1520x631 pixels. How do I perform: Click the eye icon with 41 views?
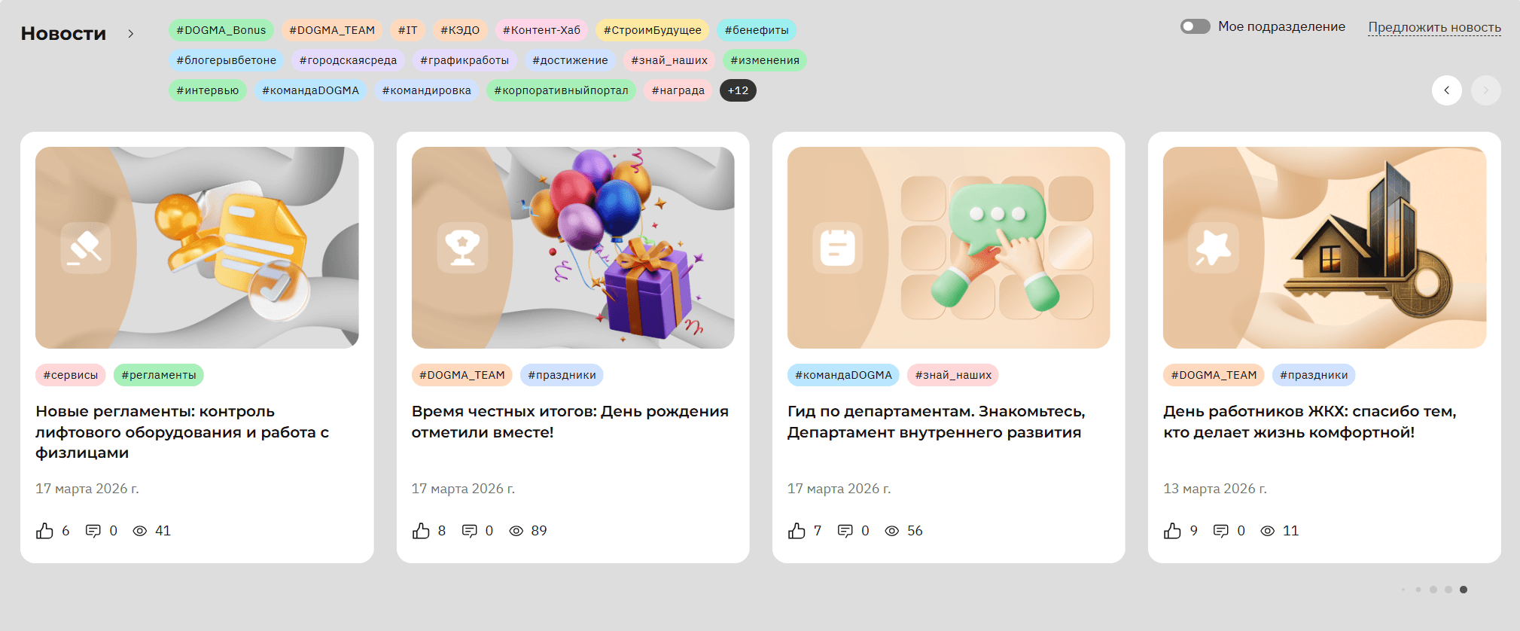(x=140, y=531)
